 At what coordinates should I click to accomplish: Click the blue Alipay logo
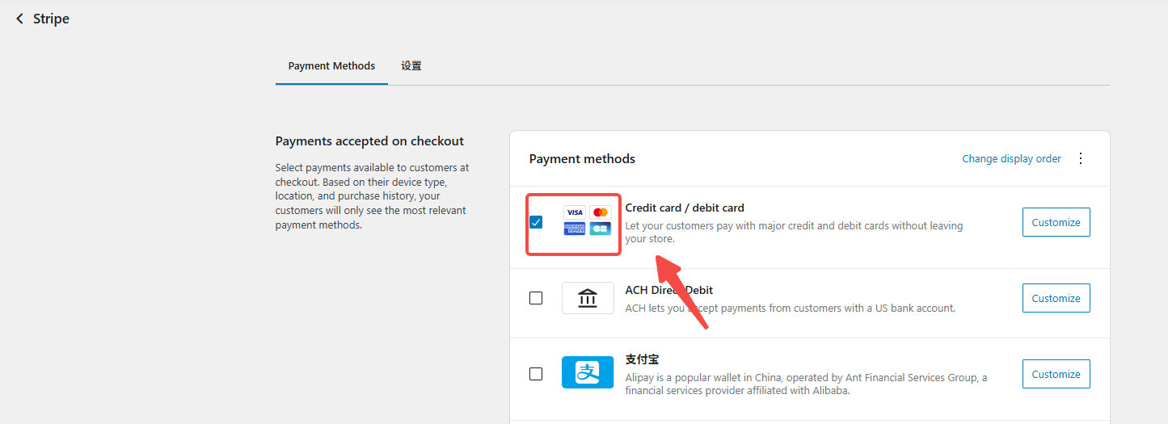coord(588,372)
